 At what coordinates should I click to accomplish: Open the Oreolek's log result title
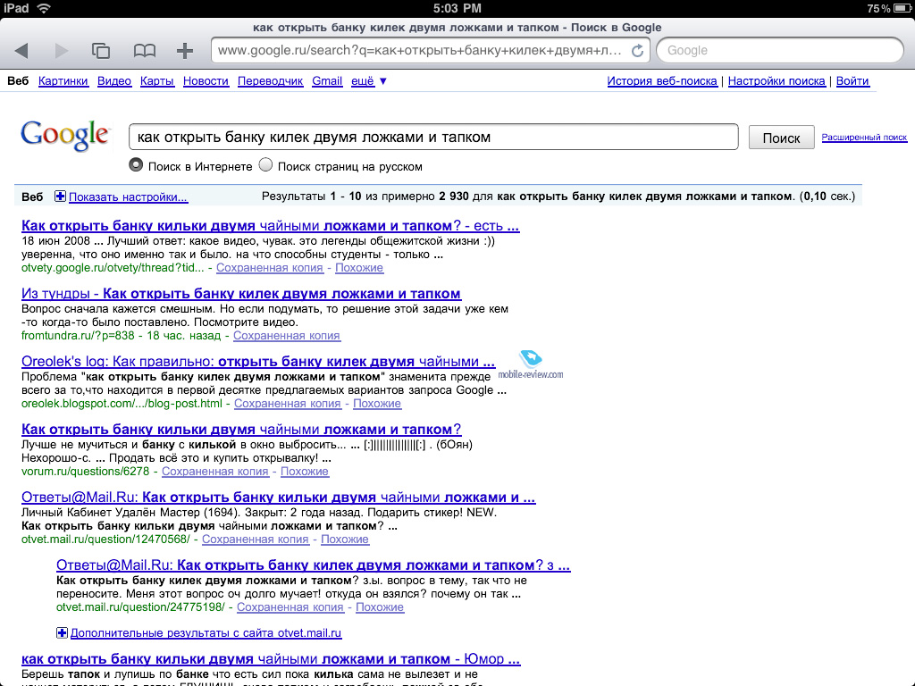(x=258, y=361)
